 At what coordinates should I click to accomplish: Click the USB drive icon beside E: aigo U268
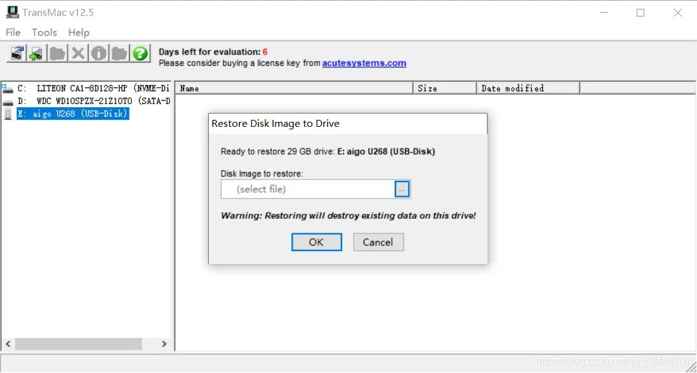tap(8, 114)
